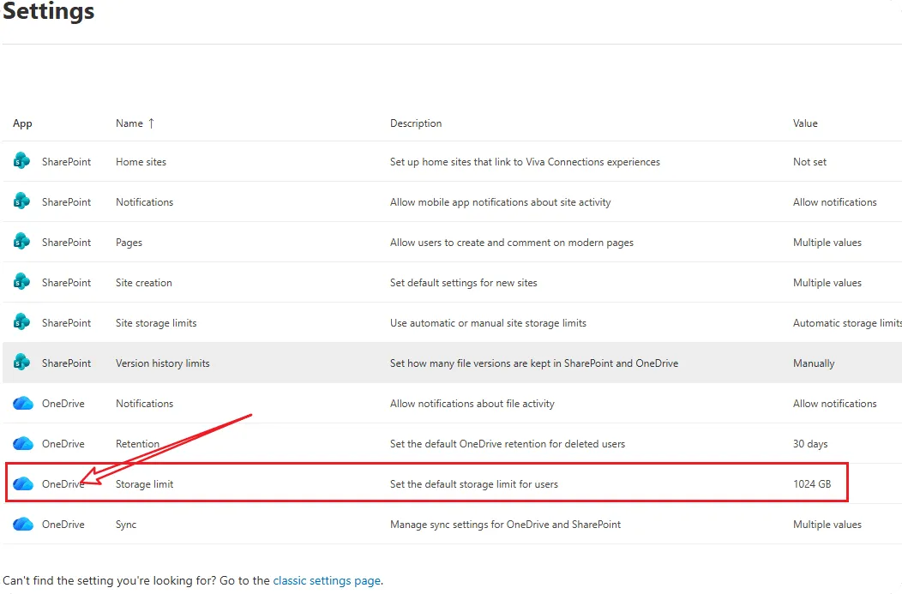Click 'Multiple values' in Site creation row
The image size is (902, 594).
827,283
